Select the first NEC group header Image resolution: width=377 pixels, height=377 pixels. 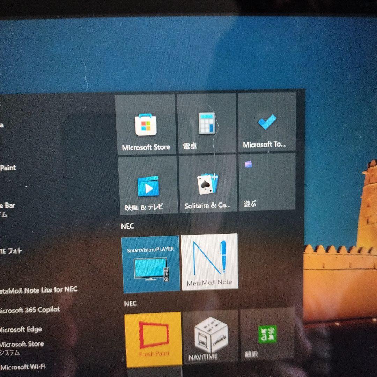click(127, 226)
